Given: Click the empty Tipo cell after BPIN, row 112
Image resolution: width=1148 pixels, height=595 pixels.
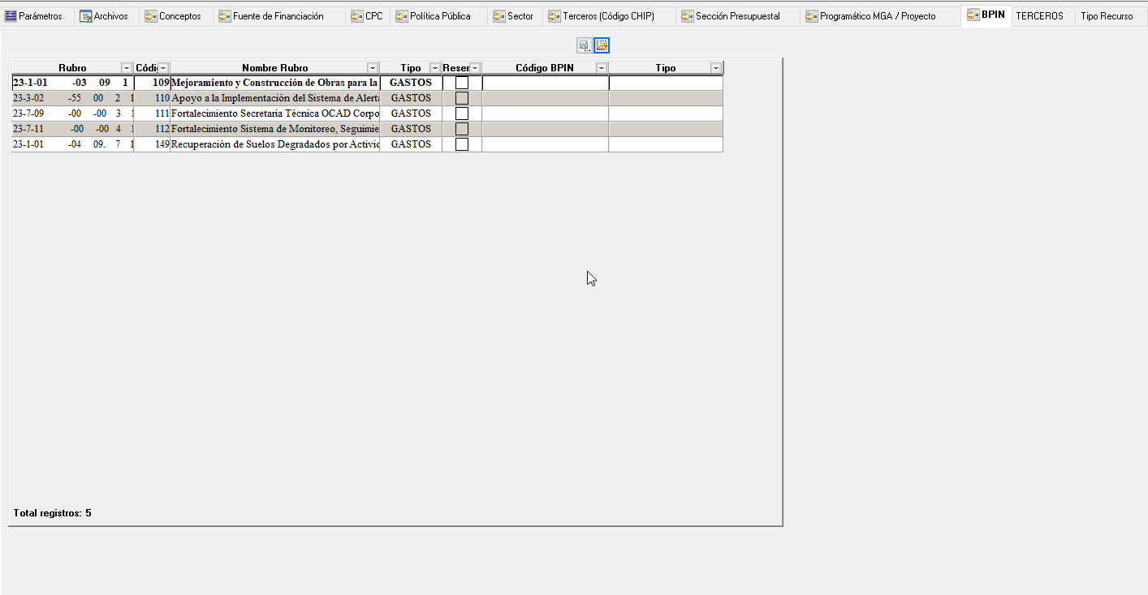Looking at the screenshot, I should tap(666, 129).
